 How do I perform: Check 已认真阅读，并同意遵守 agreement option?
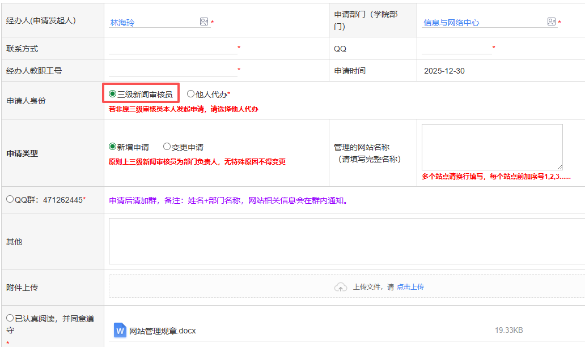pos(10,318)
